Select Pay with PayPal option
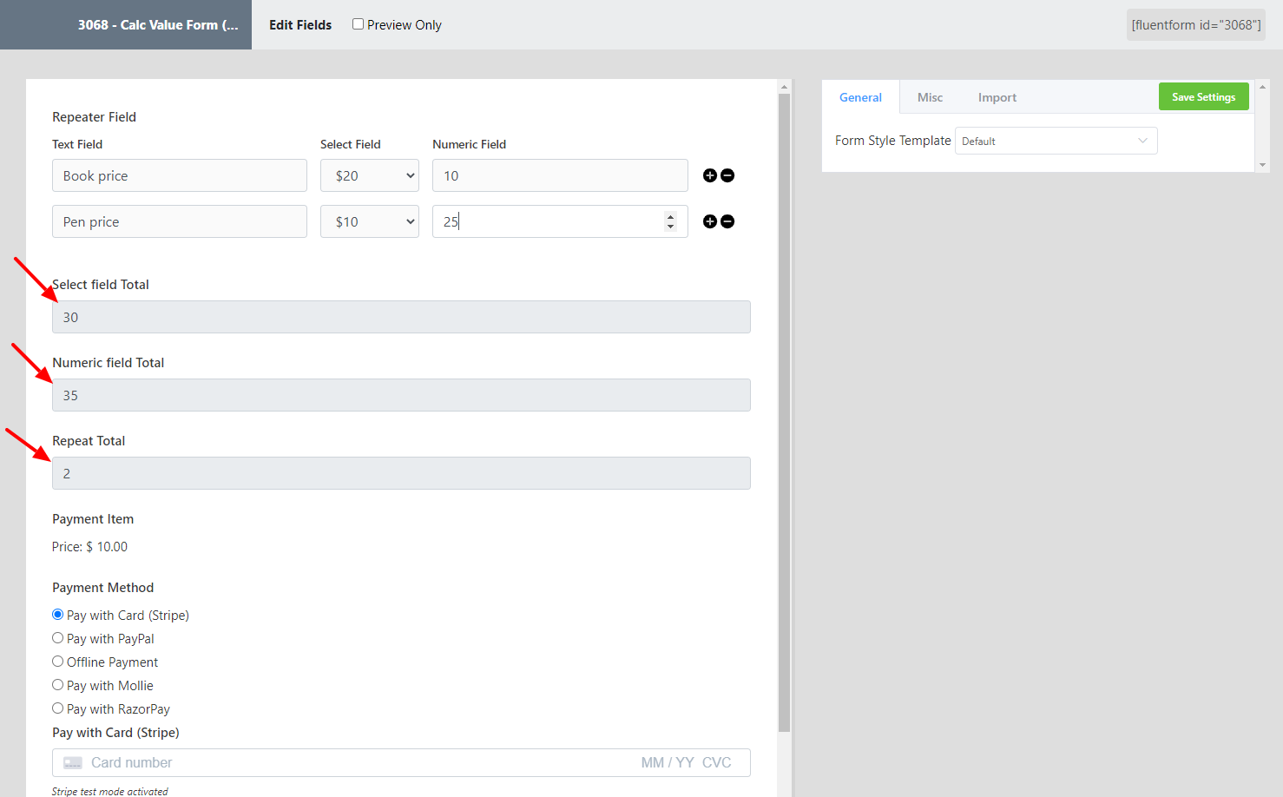Image resolution: width=1283 pixels, height=797 pixels. coord(58,638)
